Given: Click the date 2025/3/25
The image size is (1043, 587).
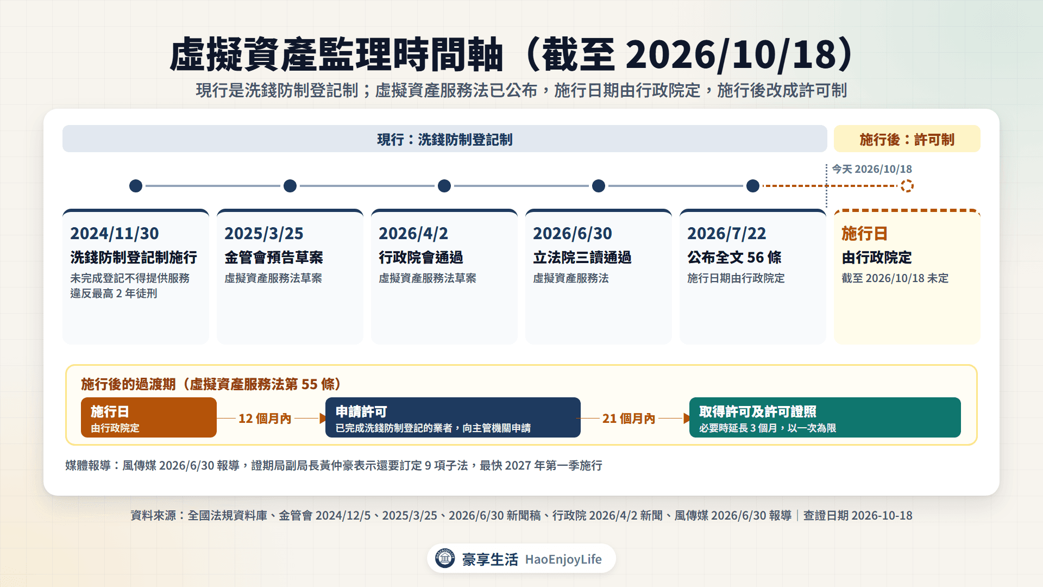Looking at the screenshot, I should pos(264,234).
